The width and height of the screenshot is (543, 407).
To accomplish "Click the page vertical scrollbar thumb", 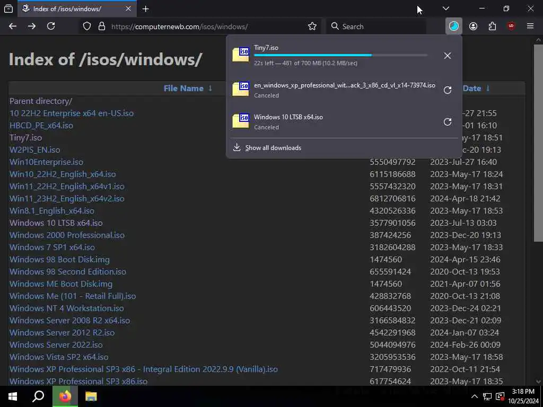I will [x=538, y=143].
